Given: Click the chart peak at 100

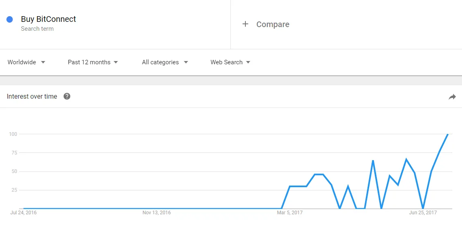Looking at the screenshot, I should (x=448, y=134).
